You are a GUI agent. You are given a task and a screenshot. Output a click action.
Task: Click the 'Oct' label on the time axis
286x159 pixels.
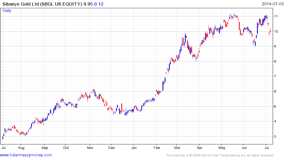(x=66, y=148)
